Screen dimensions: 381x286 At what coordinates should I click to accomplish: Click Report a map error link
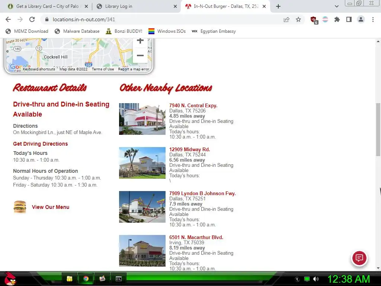pos(134,69)
